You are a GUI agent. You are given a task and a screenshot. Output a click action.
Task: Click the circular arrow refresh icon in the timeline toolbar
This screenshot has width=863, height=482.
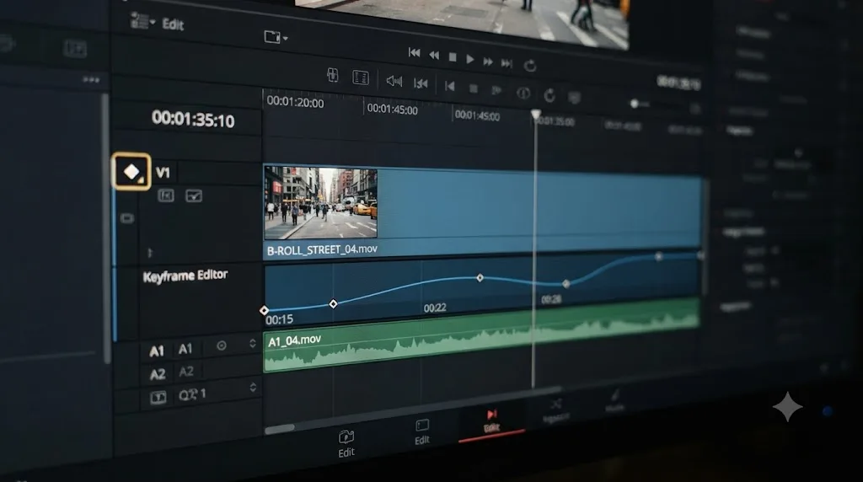[549, 95]
